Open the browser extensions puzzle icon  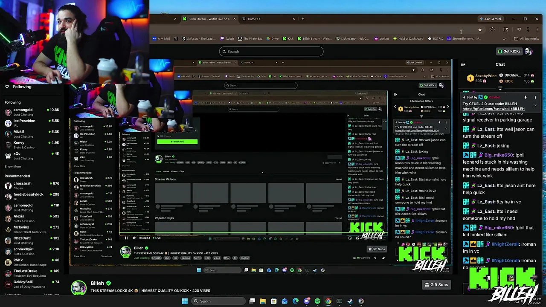coord(492,30)
